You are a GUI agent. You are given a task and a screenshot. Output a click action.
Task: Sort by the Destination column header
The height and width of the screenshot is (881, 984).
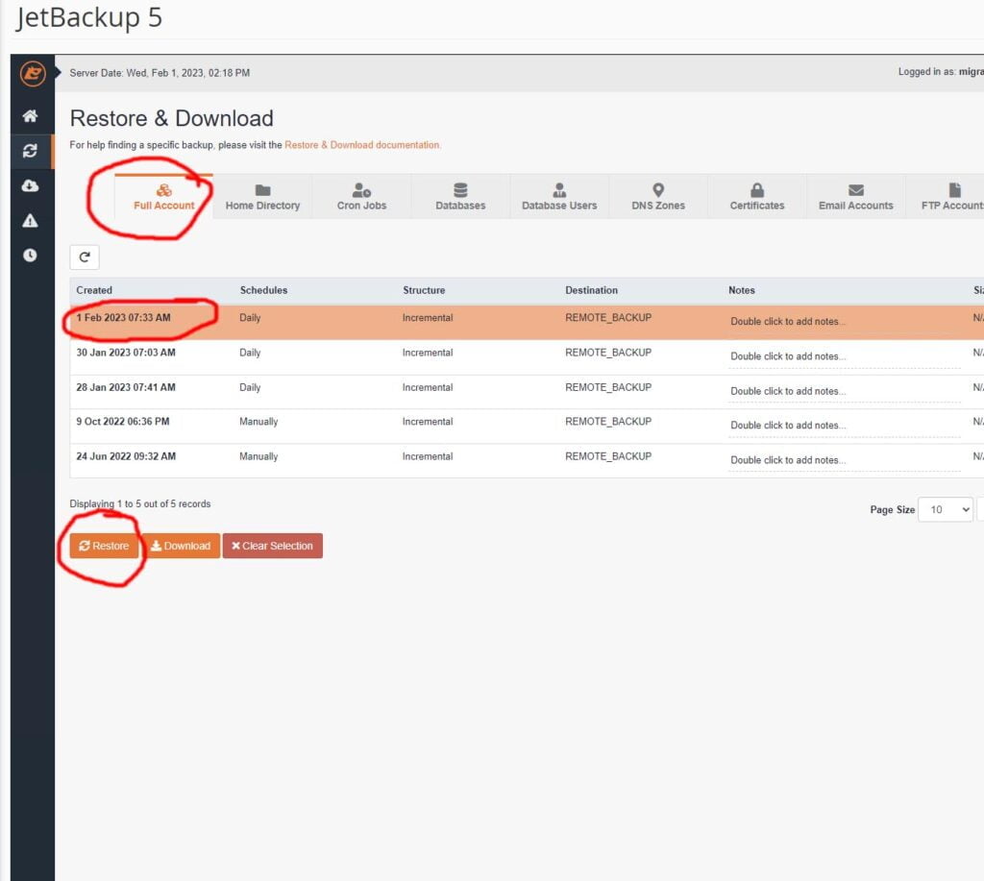pos(591,290)
